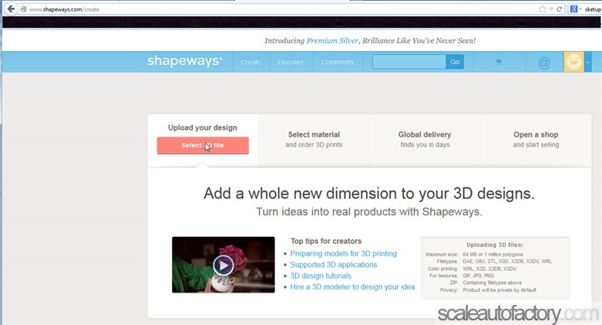Switch to the Global delivery tab
The height and width of the screenshot is (325, 602).
(x=425, y=140)
